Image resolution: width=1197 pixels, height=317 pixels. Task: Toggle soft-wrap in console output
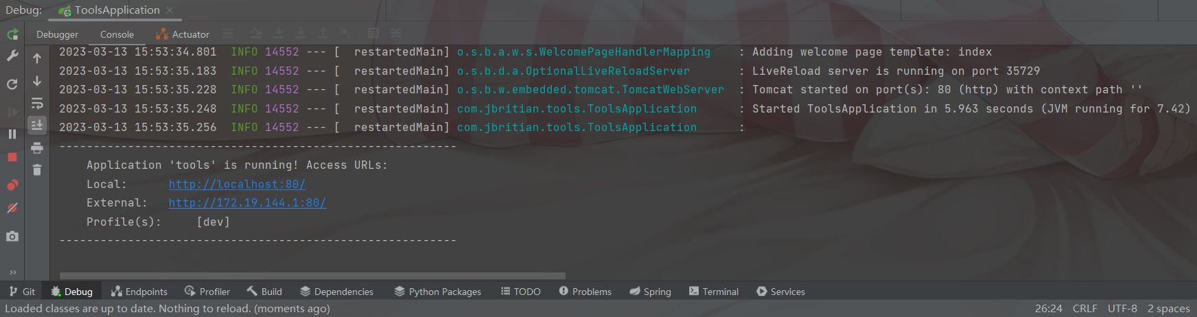(37, 104)
